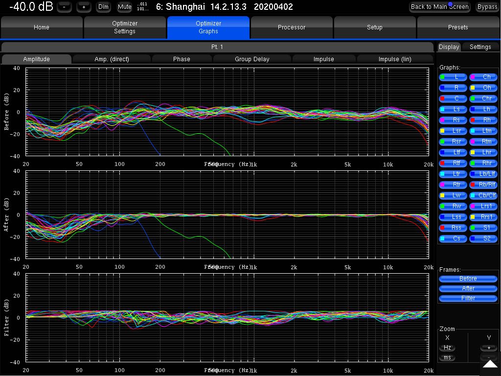Toggle the S2 subwoofer graph
The image size is (501, 376).
click(483, 238)
